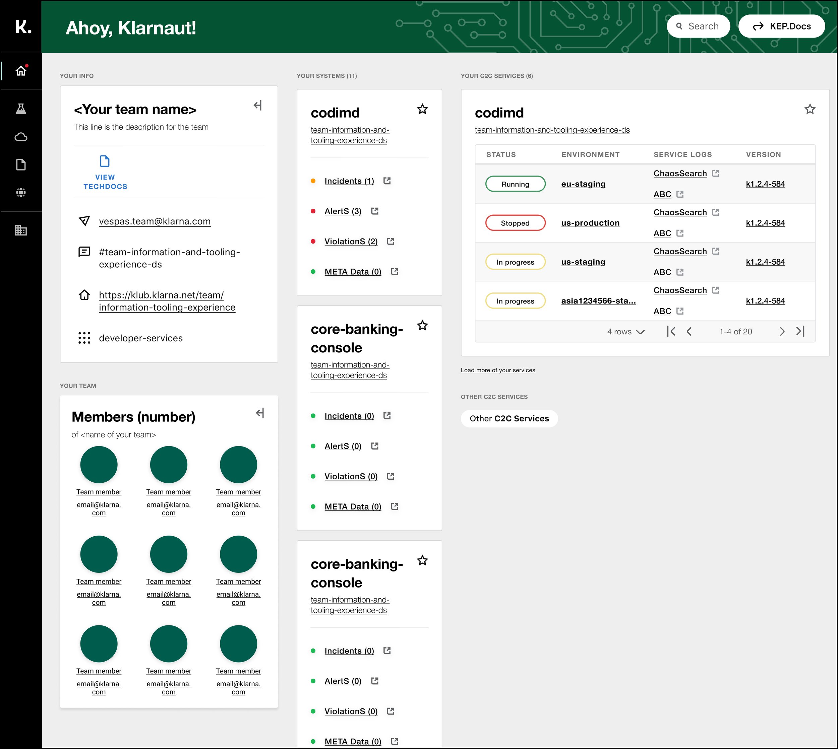Expand the 4 rows dropdown
The height and width of the screenshot is (749, 838).
(626, 332)
